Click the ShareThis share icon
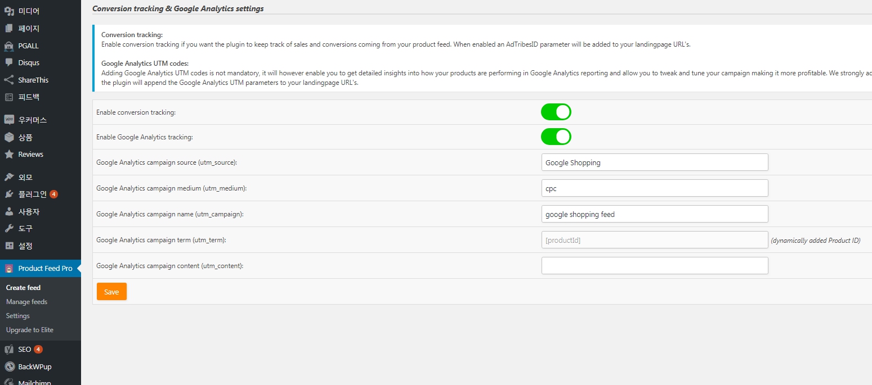Image resolution: width=872 pixels, height=385 pixels. [x=9, y=80]
